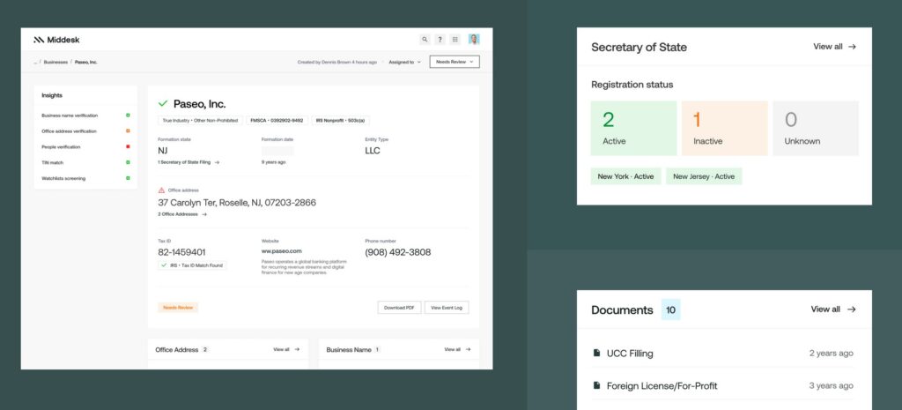Select the 2 Active status tile
Screen dimensions: 902x410
point(634,129)
